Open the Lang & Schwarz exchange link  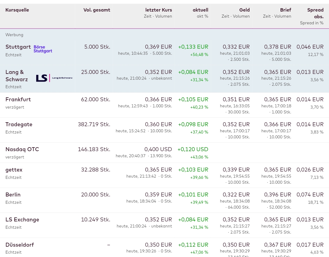16,76
